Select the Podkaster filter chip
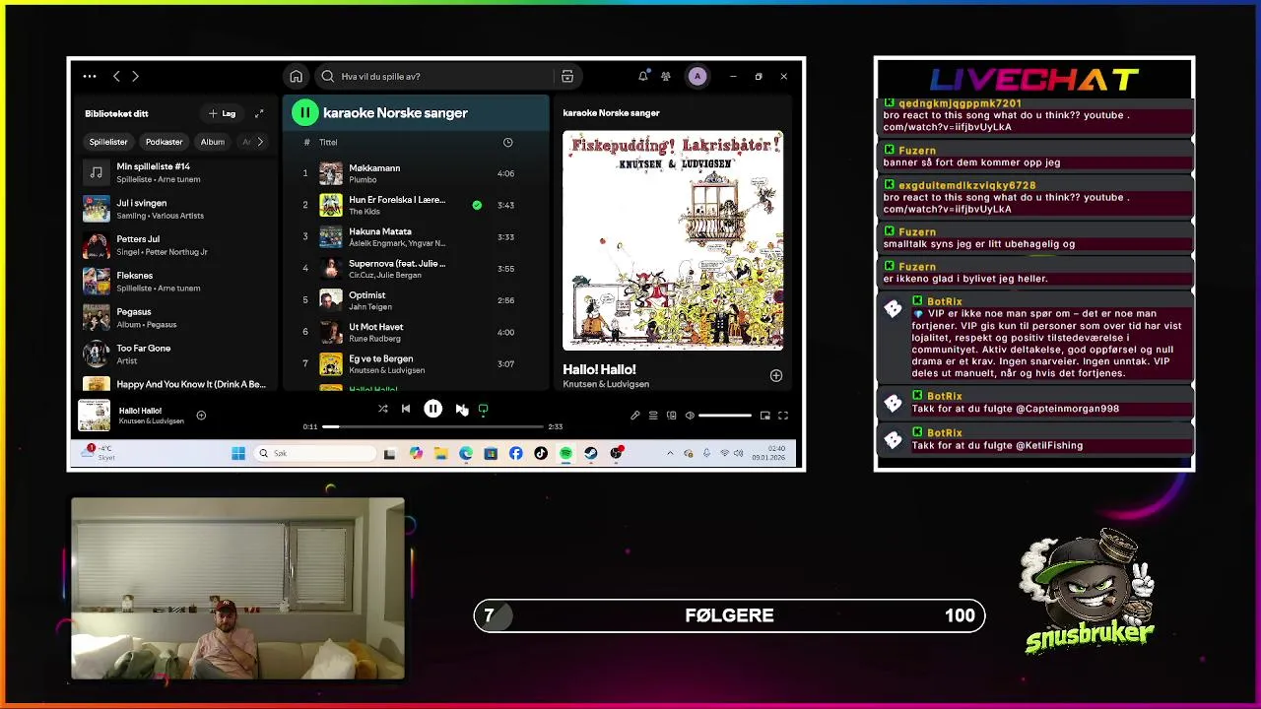 click(x=164, y=142)
